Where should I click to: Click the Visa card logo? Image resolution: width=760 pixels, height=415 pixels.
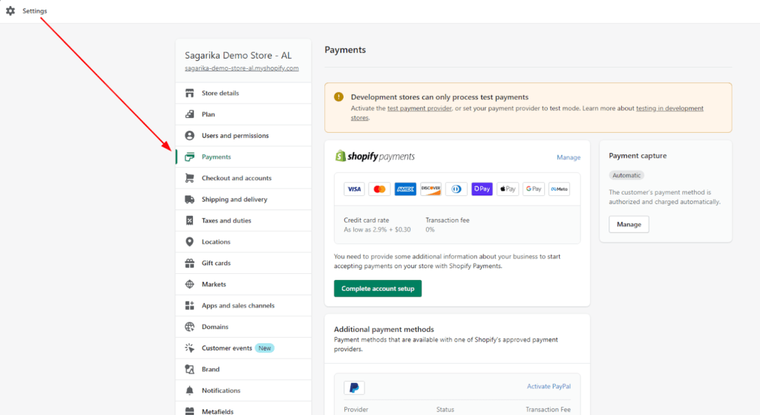[354, 189]
